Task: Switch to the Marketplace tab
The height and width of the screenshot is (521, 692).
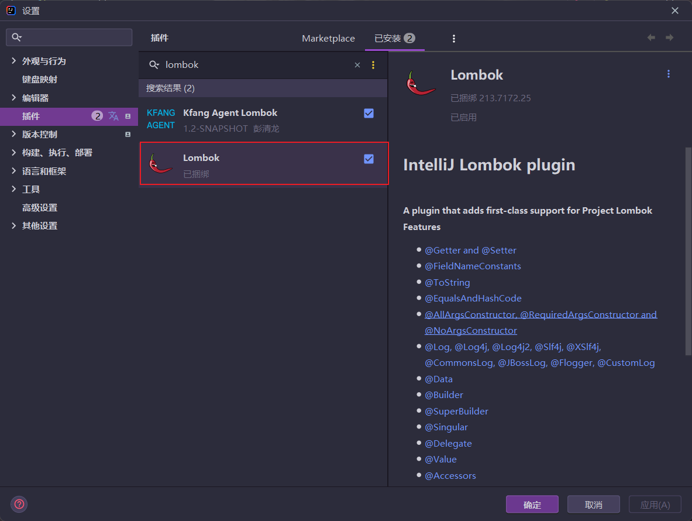Action: pos(328,39)
